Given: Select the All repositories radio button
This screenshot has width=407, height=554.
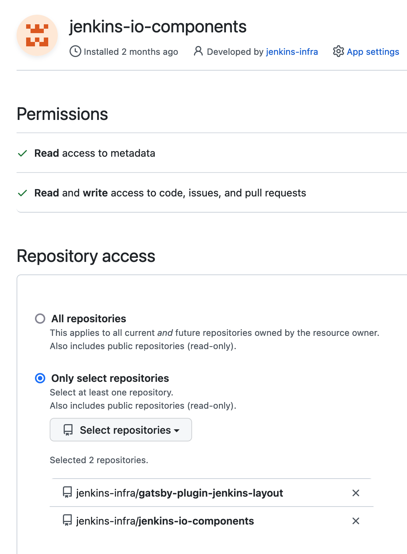Looking at the screenshot, I should 40,319.
